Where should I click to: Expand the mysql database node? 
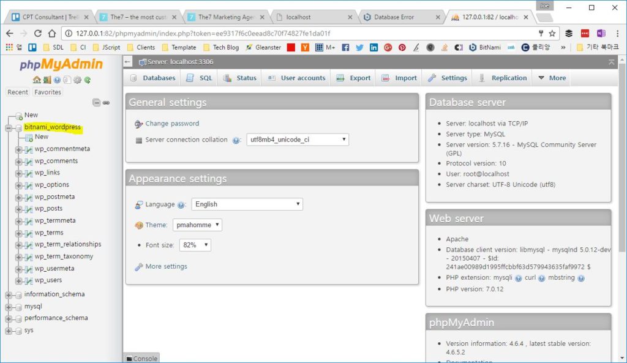pyautogui.click(x=9, y=307)
